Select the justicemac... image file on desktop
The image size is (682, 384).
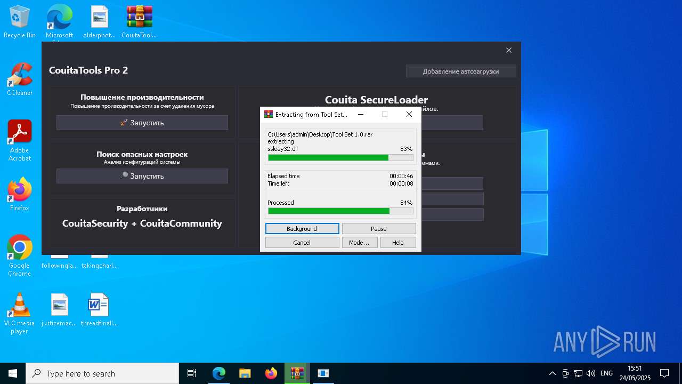[60, 309]
